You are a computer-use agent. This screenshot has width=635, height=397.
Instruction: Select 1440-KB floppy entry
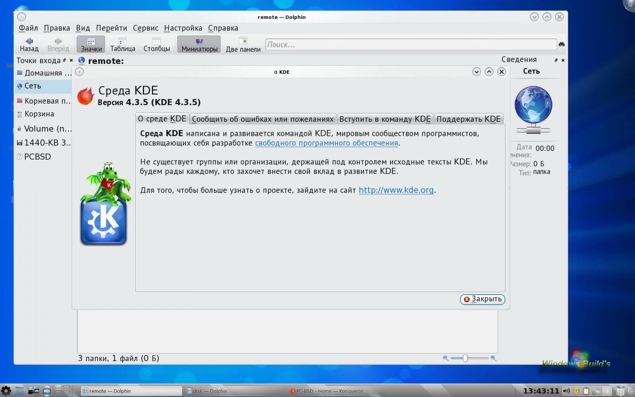[44, 143]
